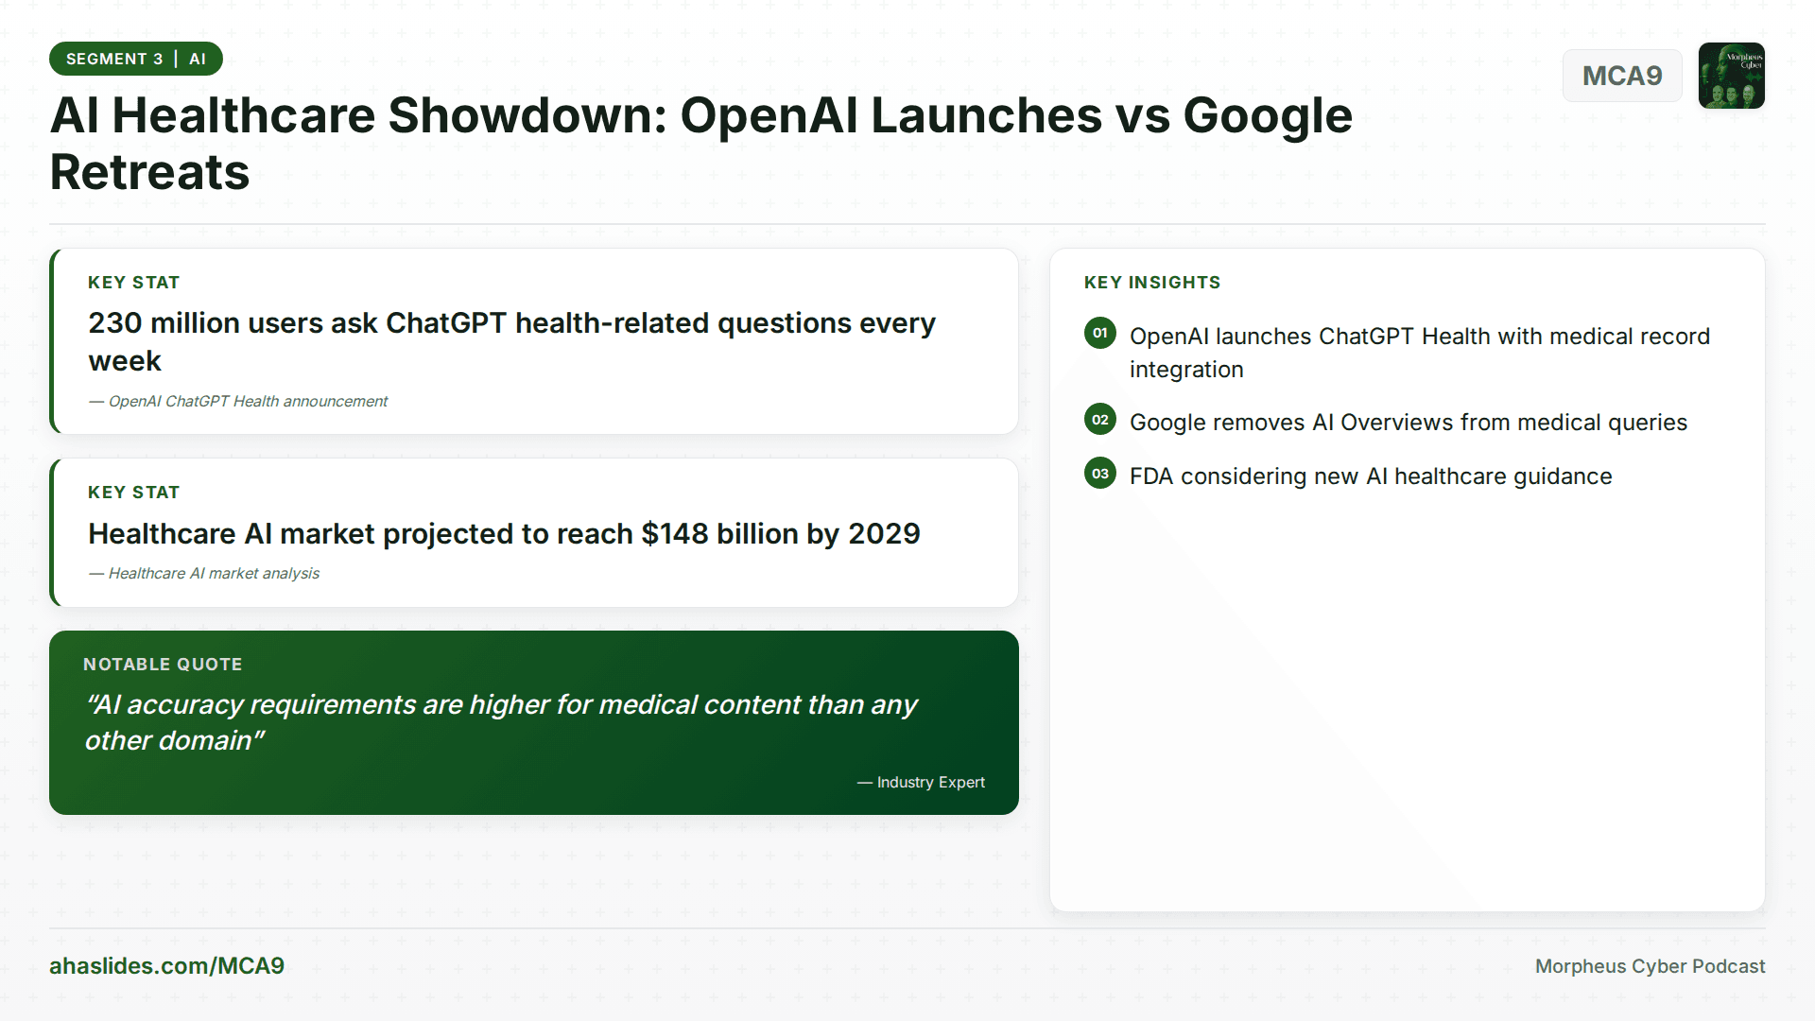Click the OpenAI ChatGPT Health announcement source
Viewport: 1815px width, 1021px height.
(238, 401)
